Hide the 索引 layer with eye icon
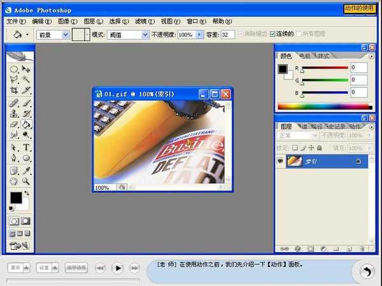382x286 pixels. (x=279, y=162)
